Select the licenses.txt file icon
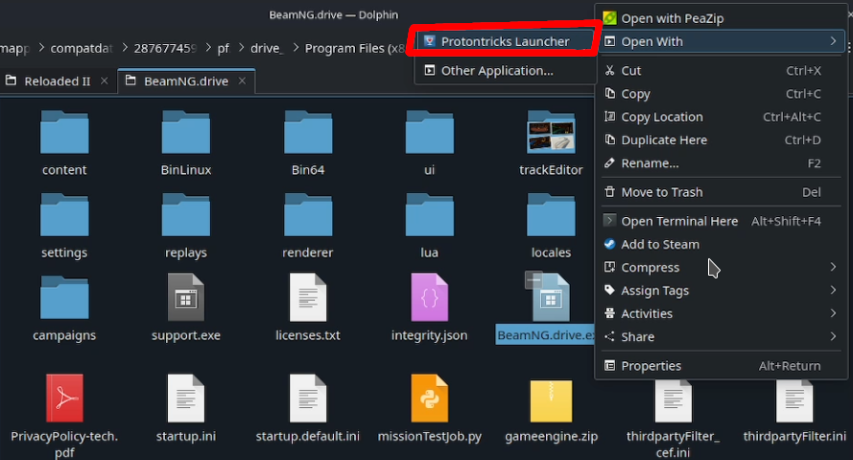Screen dimensions: 853x460 tap(308, 298)
